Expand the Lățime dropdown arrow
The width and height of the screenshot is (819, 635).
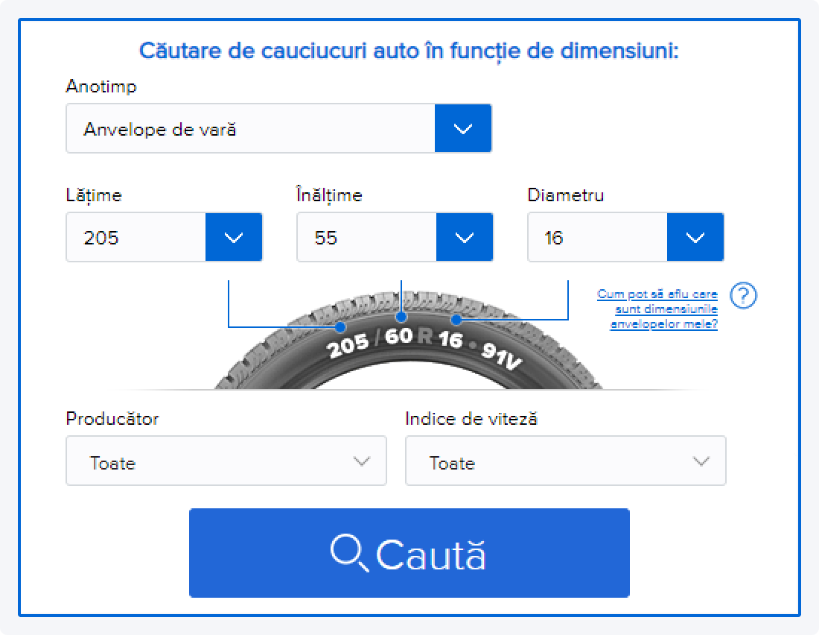(x=234, y=238)
